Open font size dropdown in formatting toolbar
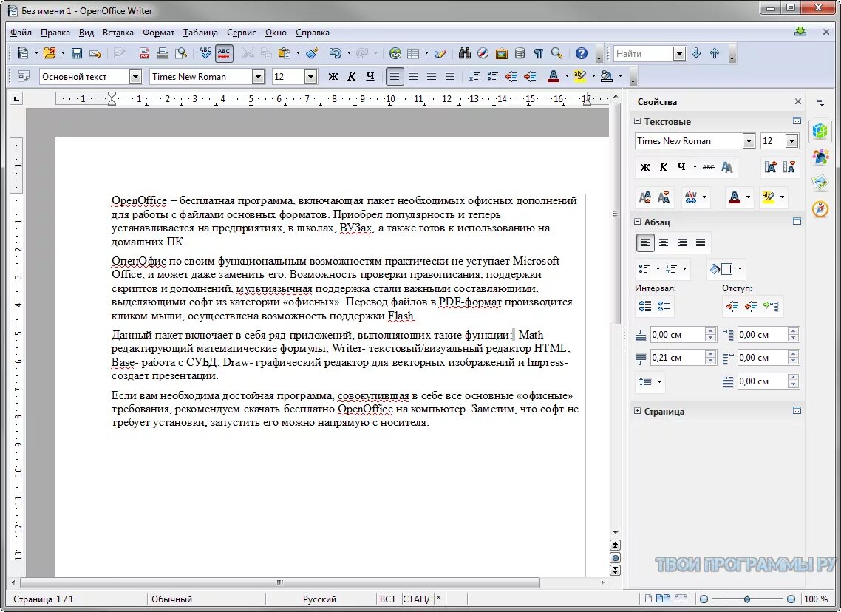 click(310, 77)
